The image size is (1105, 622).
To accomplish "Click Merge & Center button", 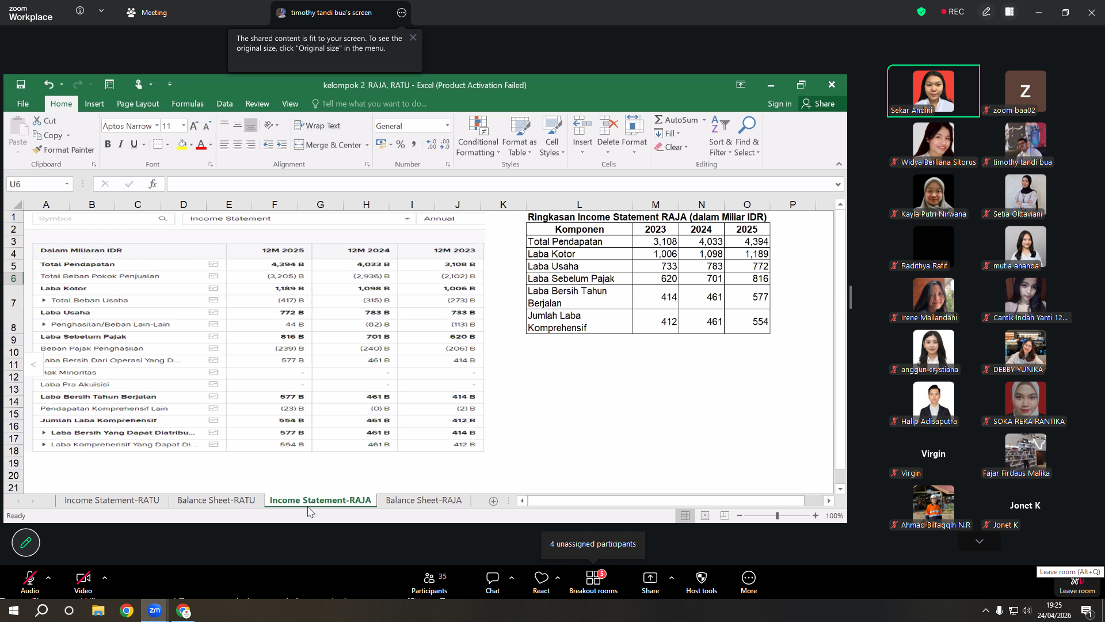I will [327, 145].
